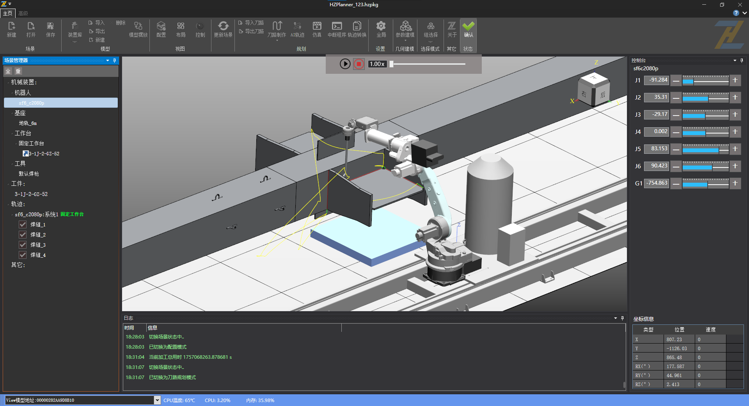Click the 组选择 group selection icon
The height and width of the screenshot is (406, 749).
[431, 29]
